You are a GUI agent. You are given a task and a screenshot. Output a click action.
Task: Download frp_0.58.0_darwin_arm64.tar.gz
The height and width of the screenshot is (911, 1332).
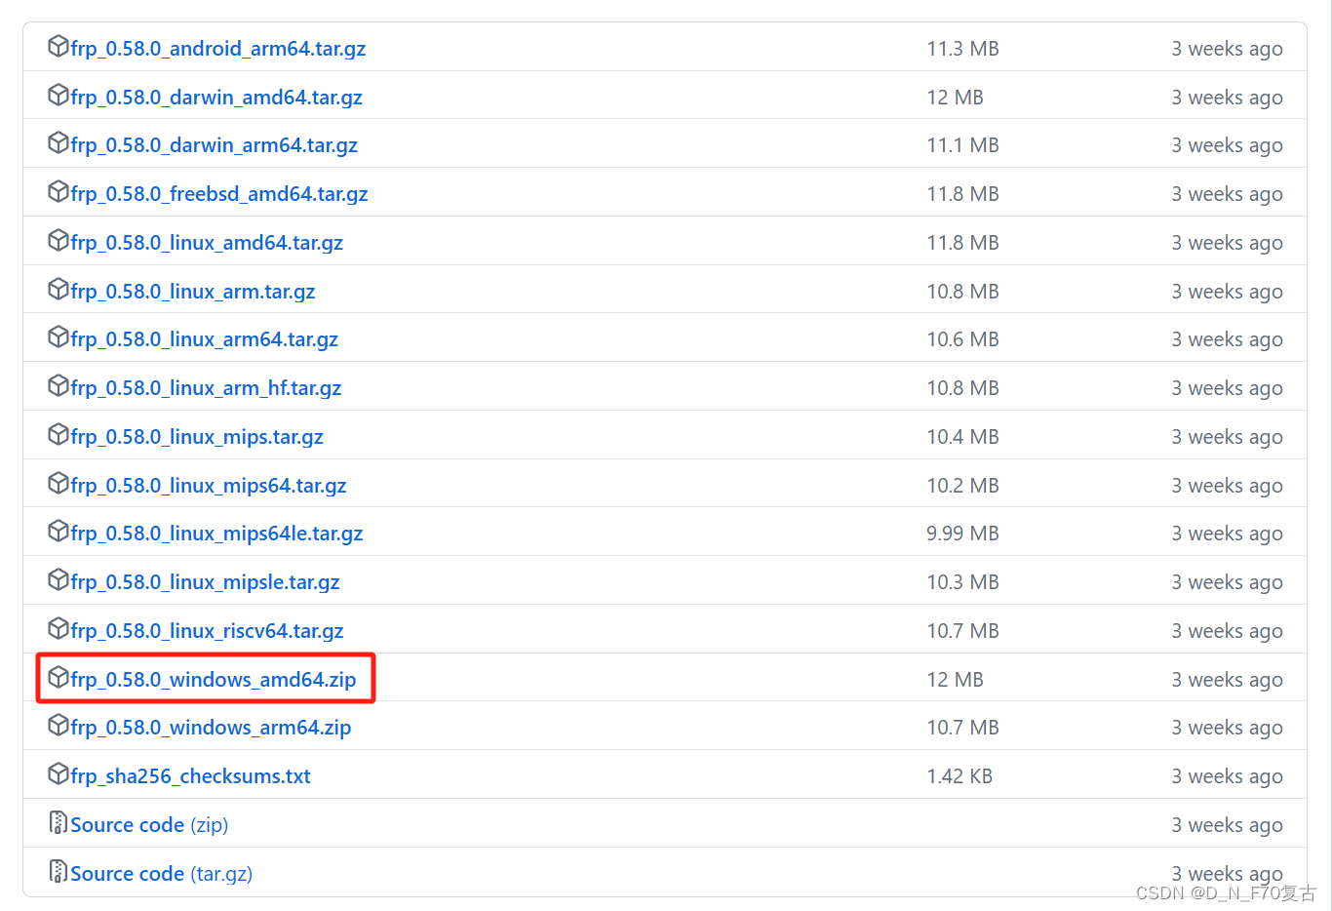[215, 145]
